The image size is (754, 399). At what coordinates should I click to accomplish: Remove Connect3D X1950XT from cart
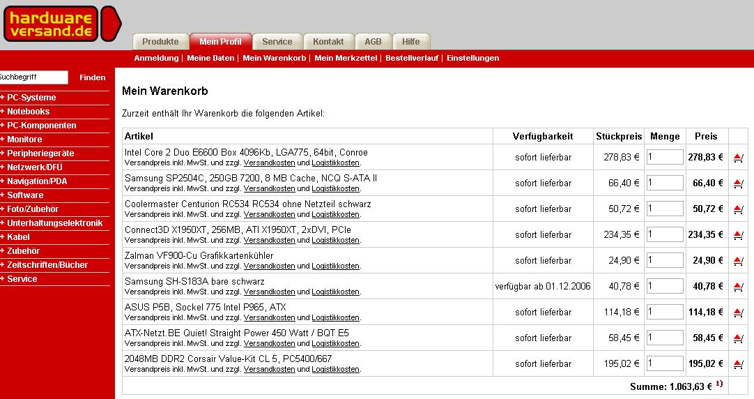click(738, 235)
